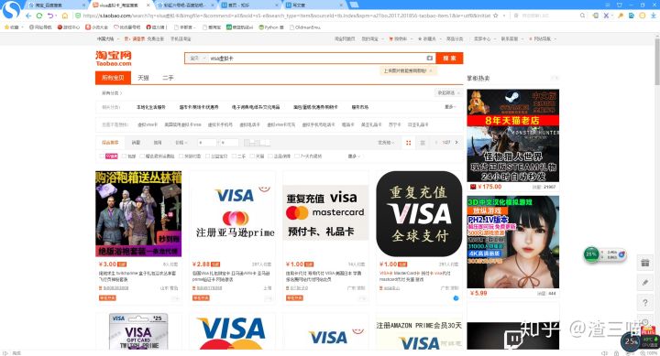This screenshot has height=356, width=660.
Task: Reload the page with the green refresh icon
Action: (x=39, y=16)
